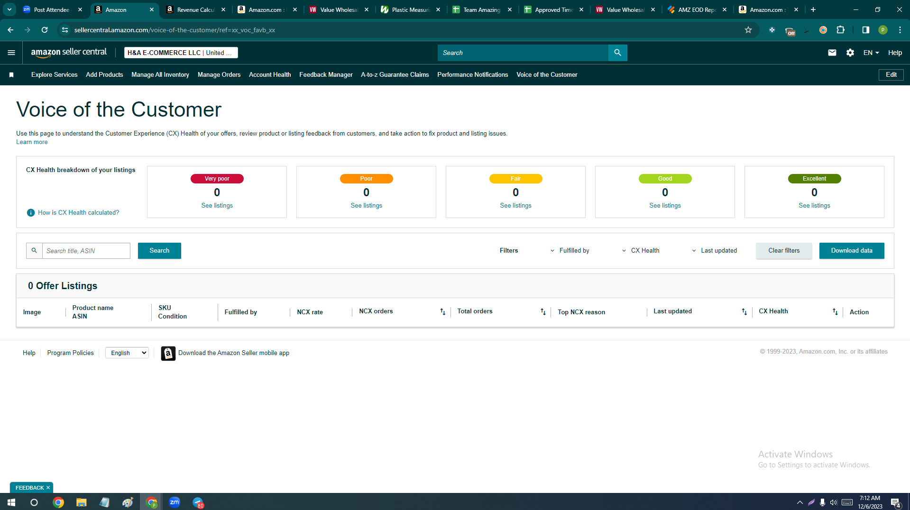This screenshot has height=510, width=910.
Task: Open Add Products in navigation bar
Action: [x=104, y=75]
